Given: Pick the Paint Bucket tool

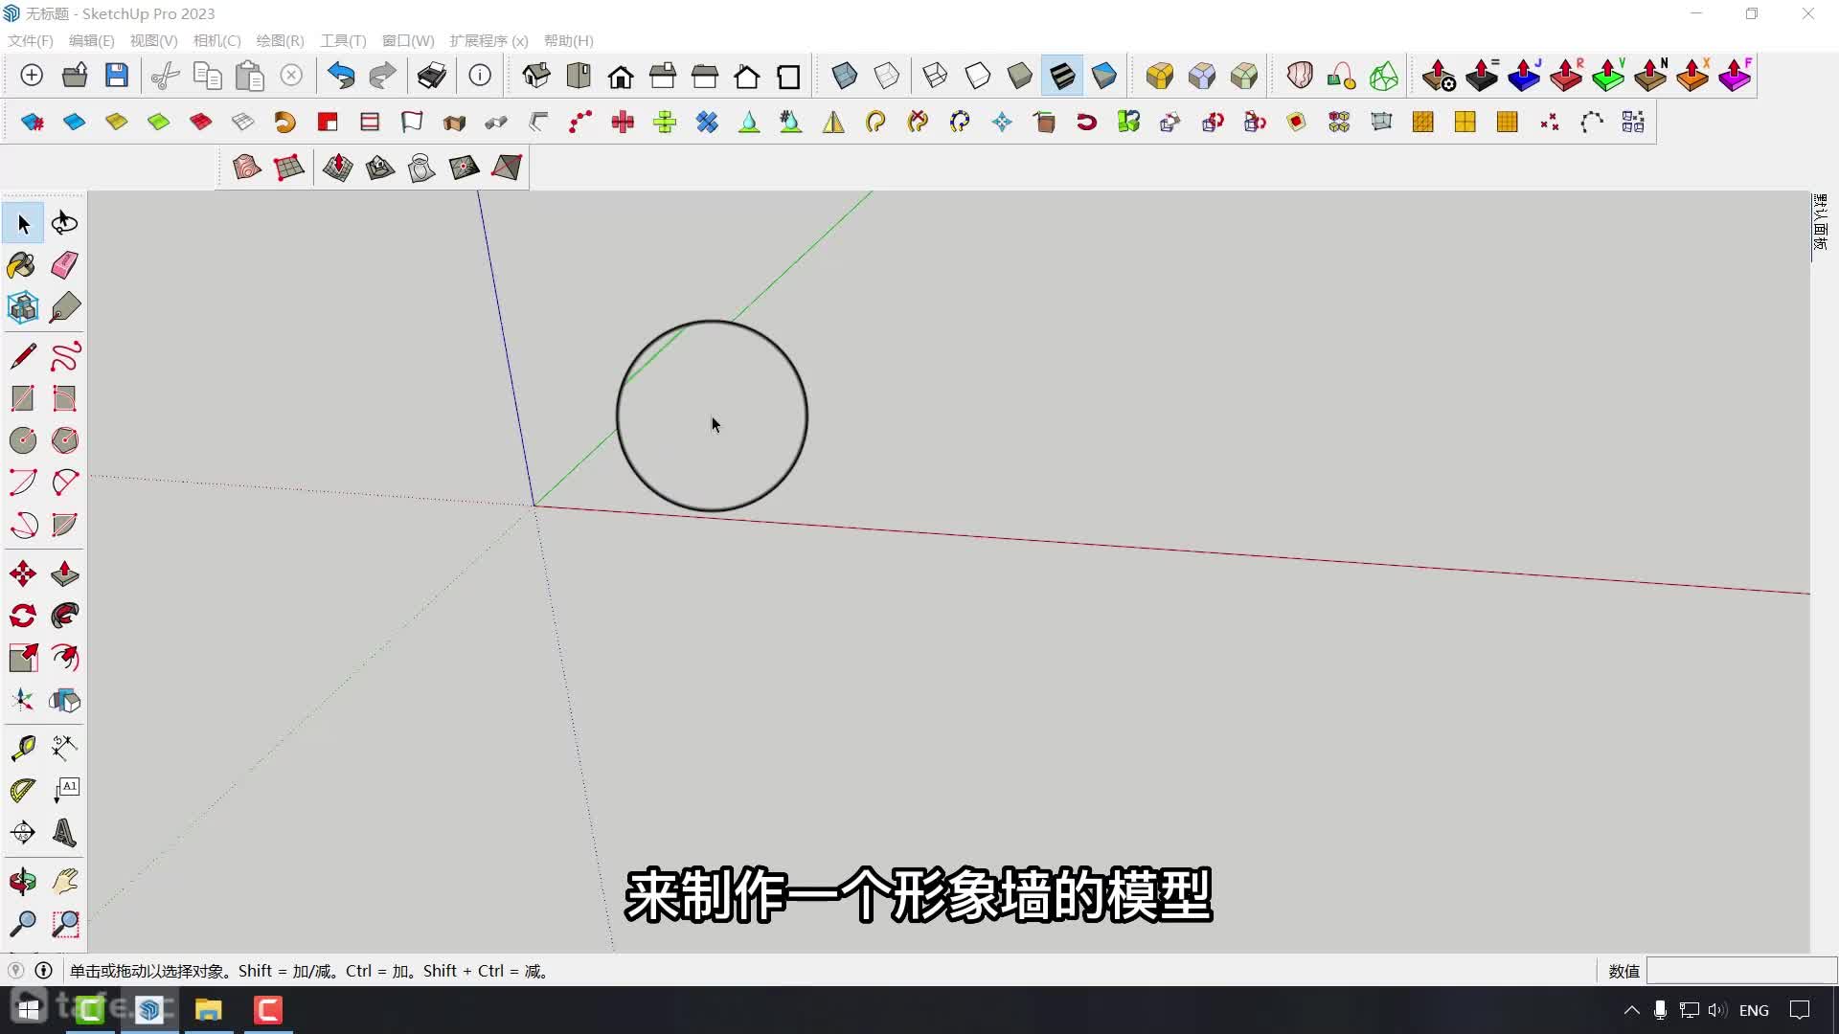Looking at the screenshot, I should (23, 265).
